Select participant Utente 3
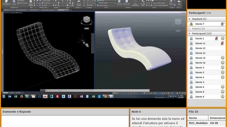Image resolution: width=227 pixels, height=127 pixels. click(206, 72)
